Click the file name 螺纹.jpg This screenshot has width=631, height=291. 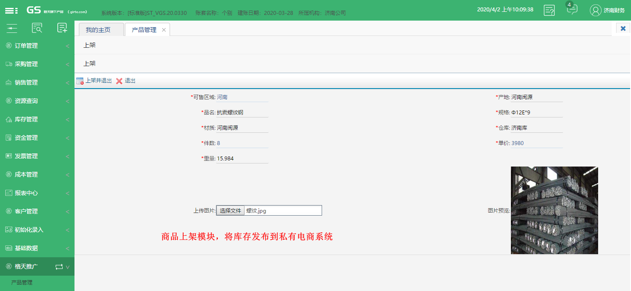click(x=256, y=211)
